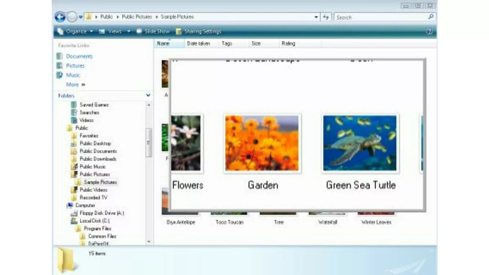Viewport: 489px width, 275px height.
Task: Open the Organize dropdown menu
Action: click(76, 31)
